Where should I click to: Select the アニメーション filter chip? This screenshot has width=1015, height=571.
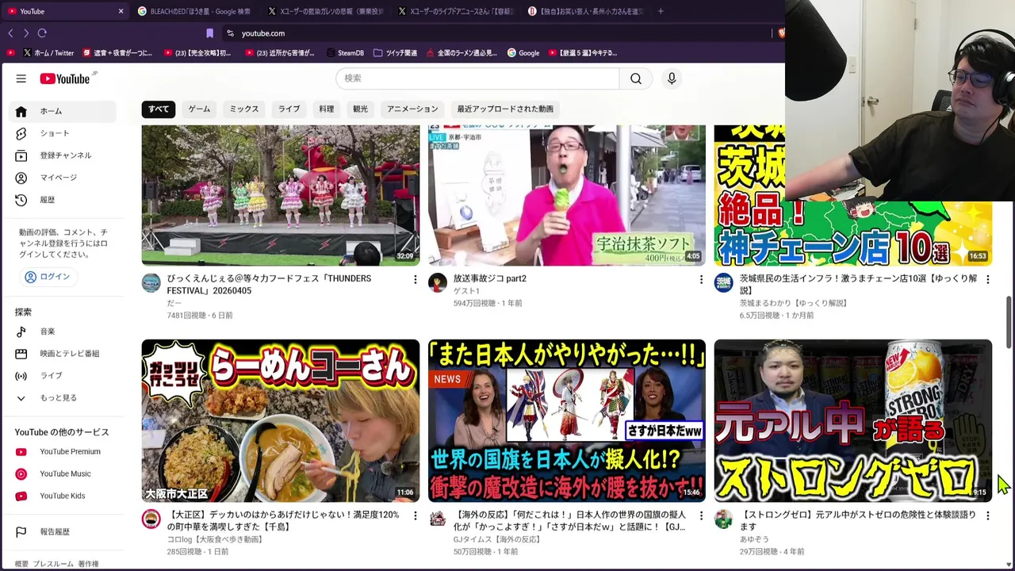tap(412, 109)
